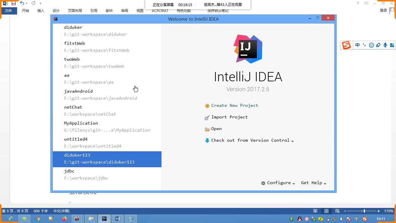Viewport: 396px width, 223px height.
Task: Click the skin pen icon on Sogou bar
Action: (378, 45)
